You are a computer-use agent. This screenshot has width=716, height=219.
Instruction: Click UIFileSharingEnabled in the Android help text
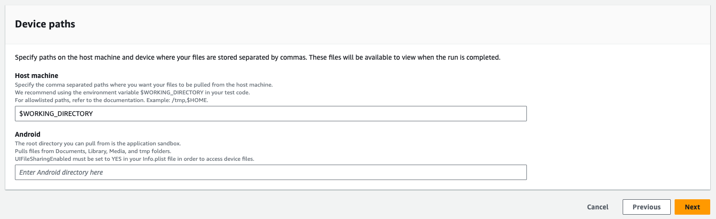coord(41,158)
